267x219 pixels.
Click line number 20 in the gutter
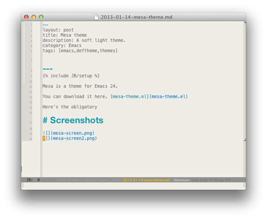[x=31, y=139]
